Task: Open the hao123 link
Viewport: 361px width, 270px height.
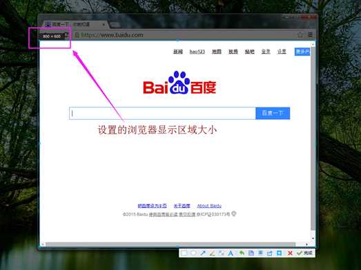Action: click(x=197, y=52)
